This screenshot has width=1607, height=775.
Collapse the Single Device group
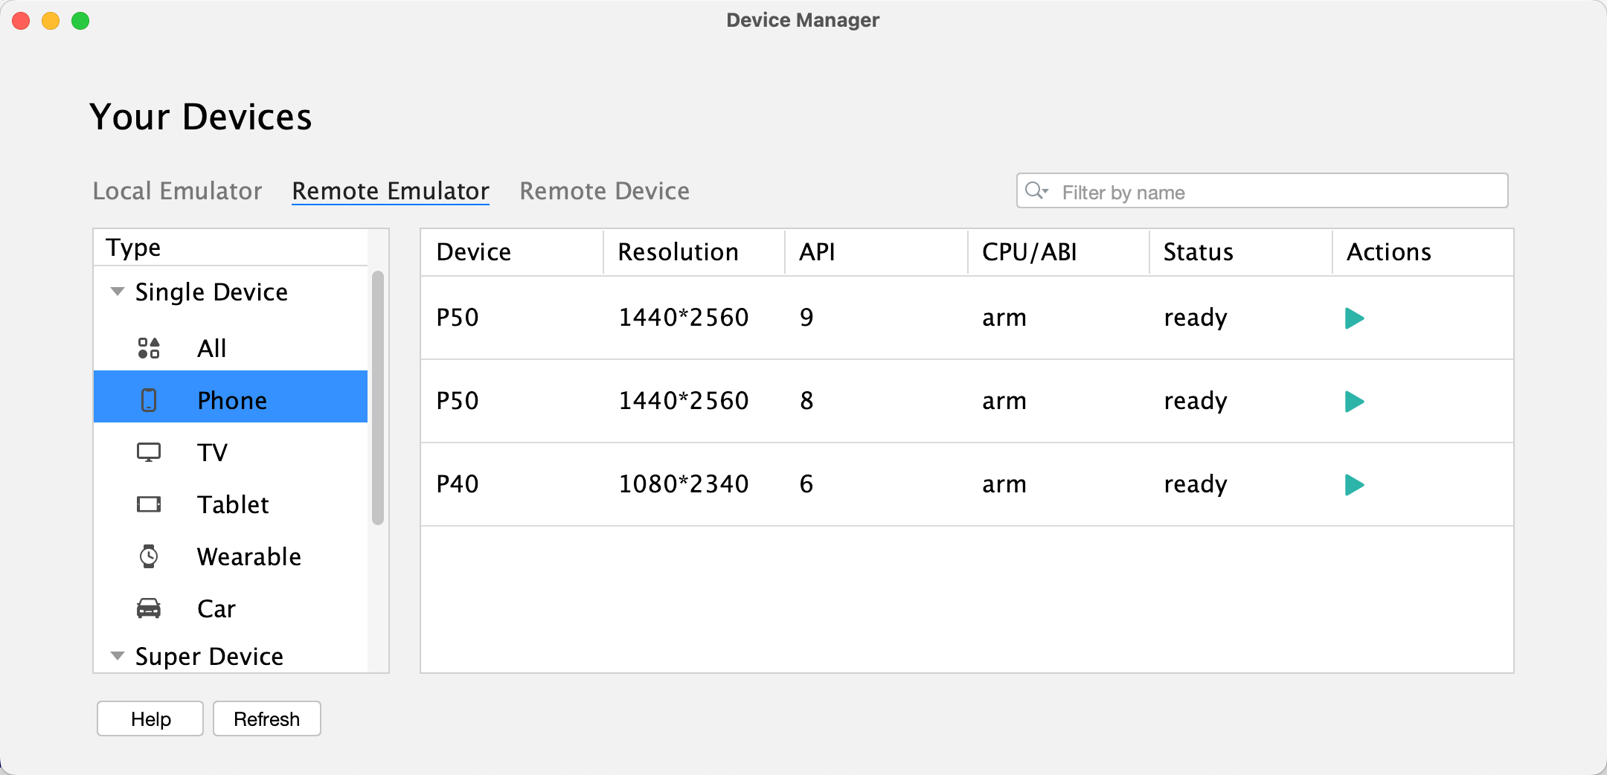(x=117, y=292)
